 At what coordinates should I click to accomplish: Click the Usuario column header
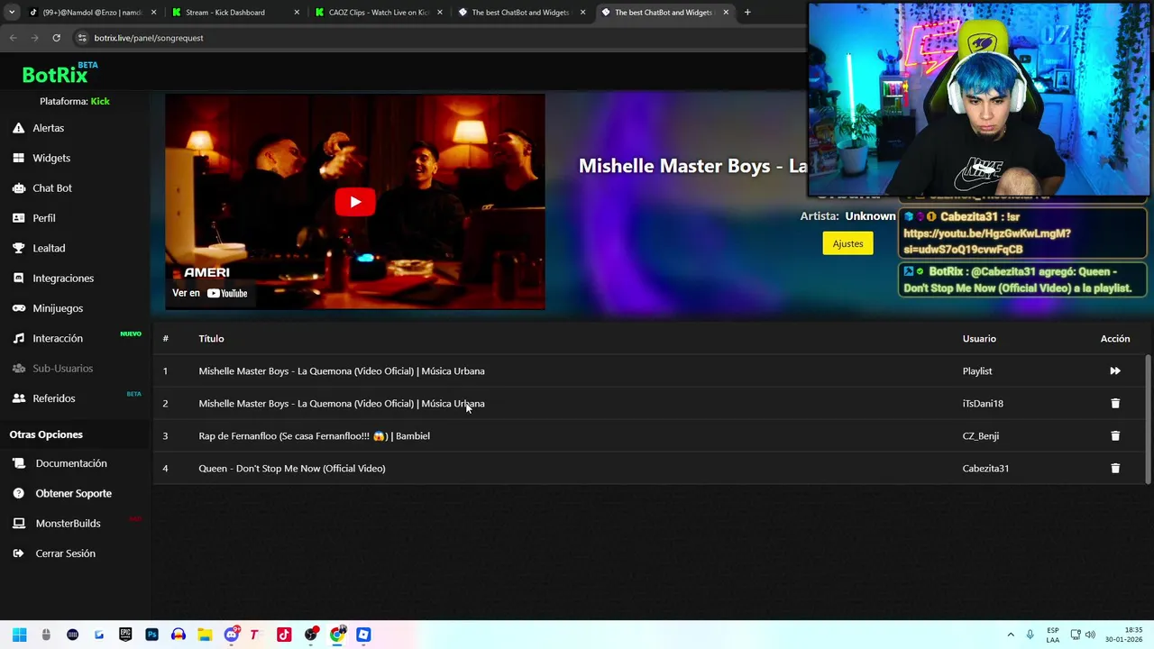click(979, 338)
